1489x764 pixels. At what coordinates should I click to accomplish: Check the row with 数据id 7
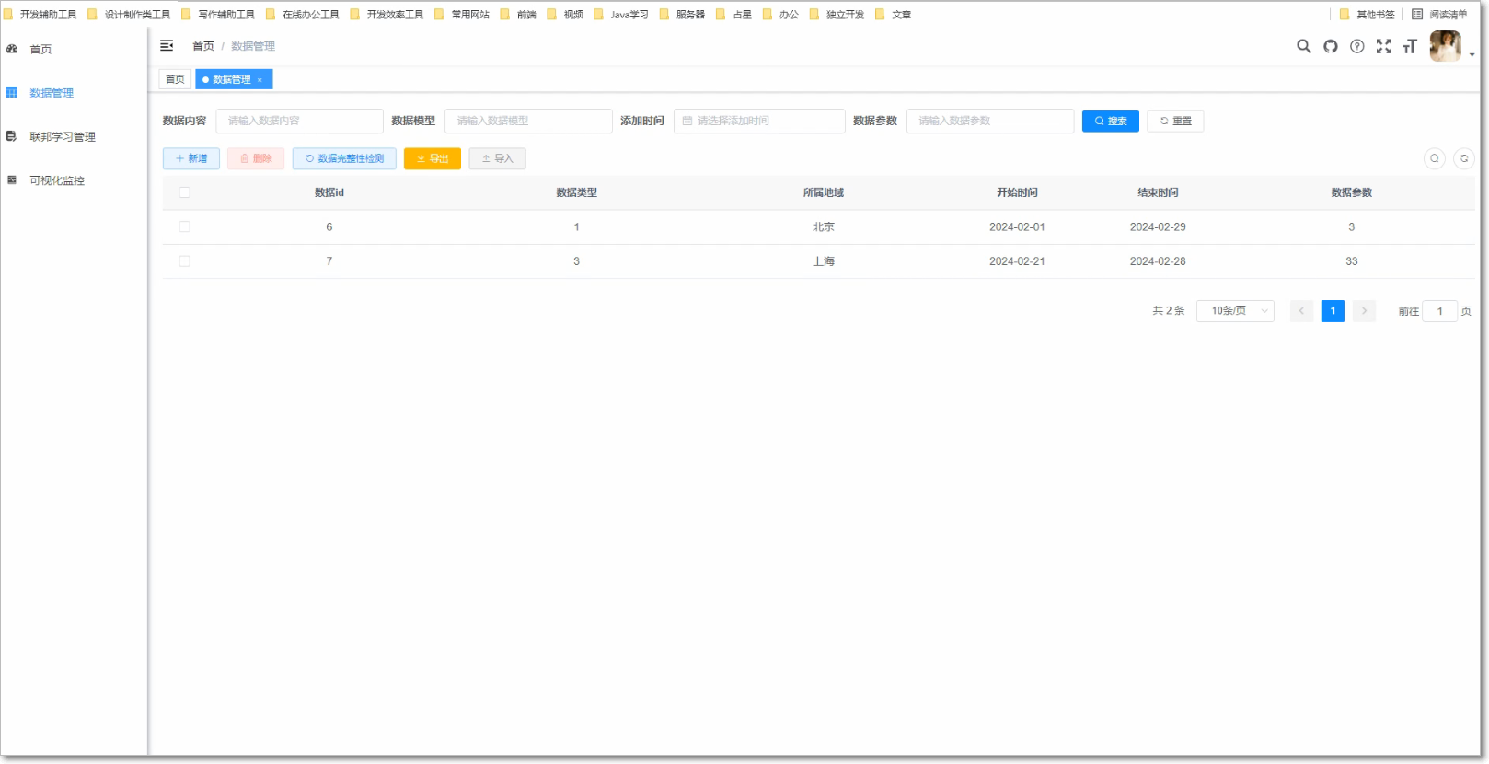click(184, 261)
